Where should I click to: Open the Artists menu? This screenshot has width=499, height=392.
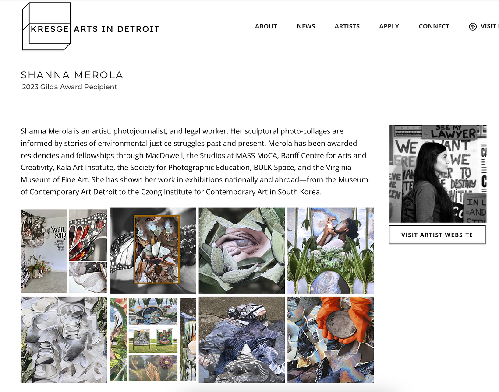[x=347, y=26]
